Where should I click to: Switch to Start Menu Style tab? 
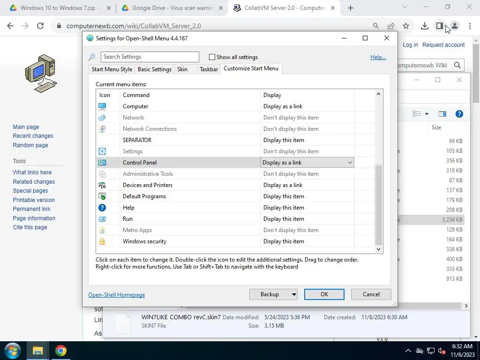(112, 69)
